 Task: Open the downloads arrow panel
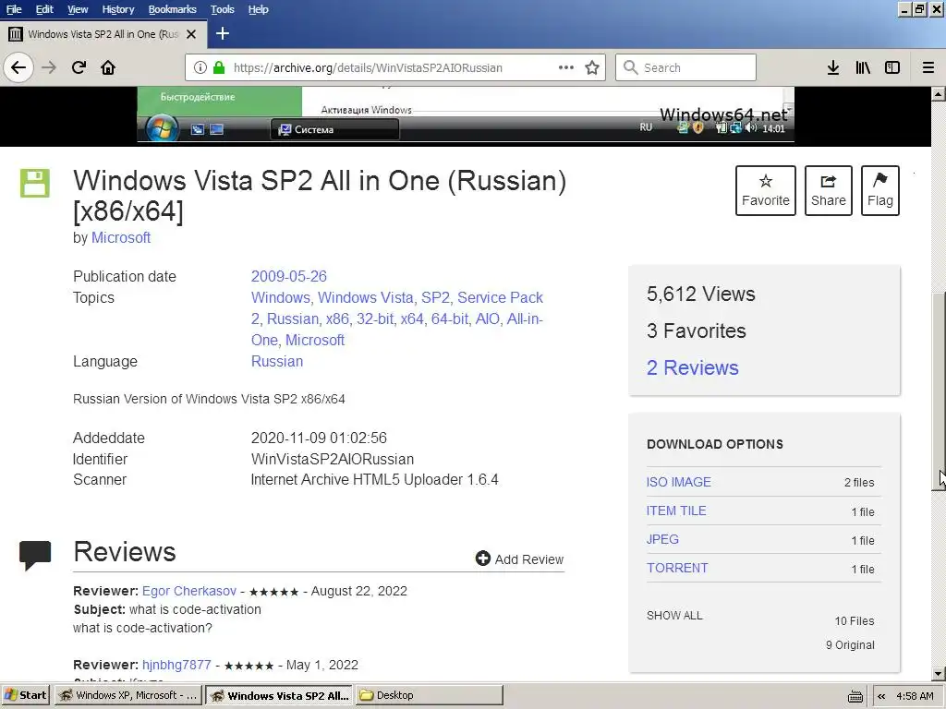(833, 67)
